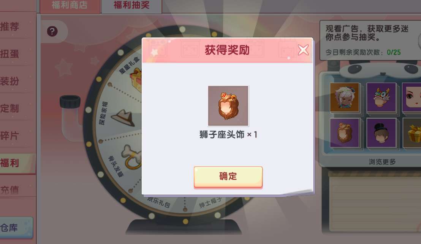Open the 定制 sidebar section

coord(11,108)
